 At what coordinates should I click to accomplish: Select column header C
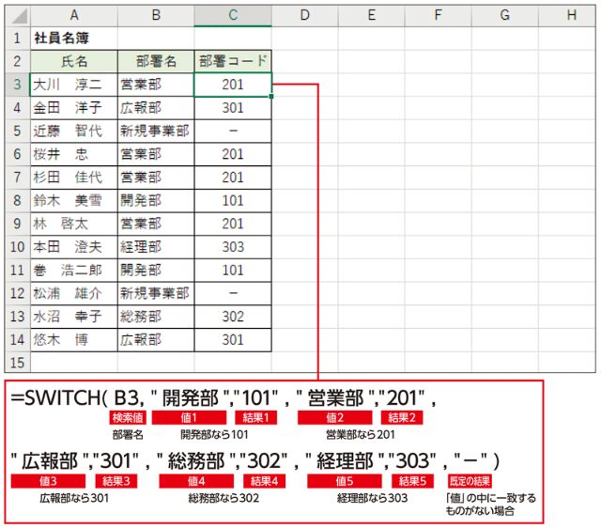[x=233, y=15]
